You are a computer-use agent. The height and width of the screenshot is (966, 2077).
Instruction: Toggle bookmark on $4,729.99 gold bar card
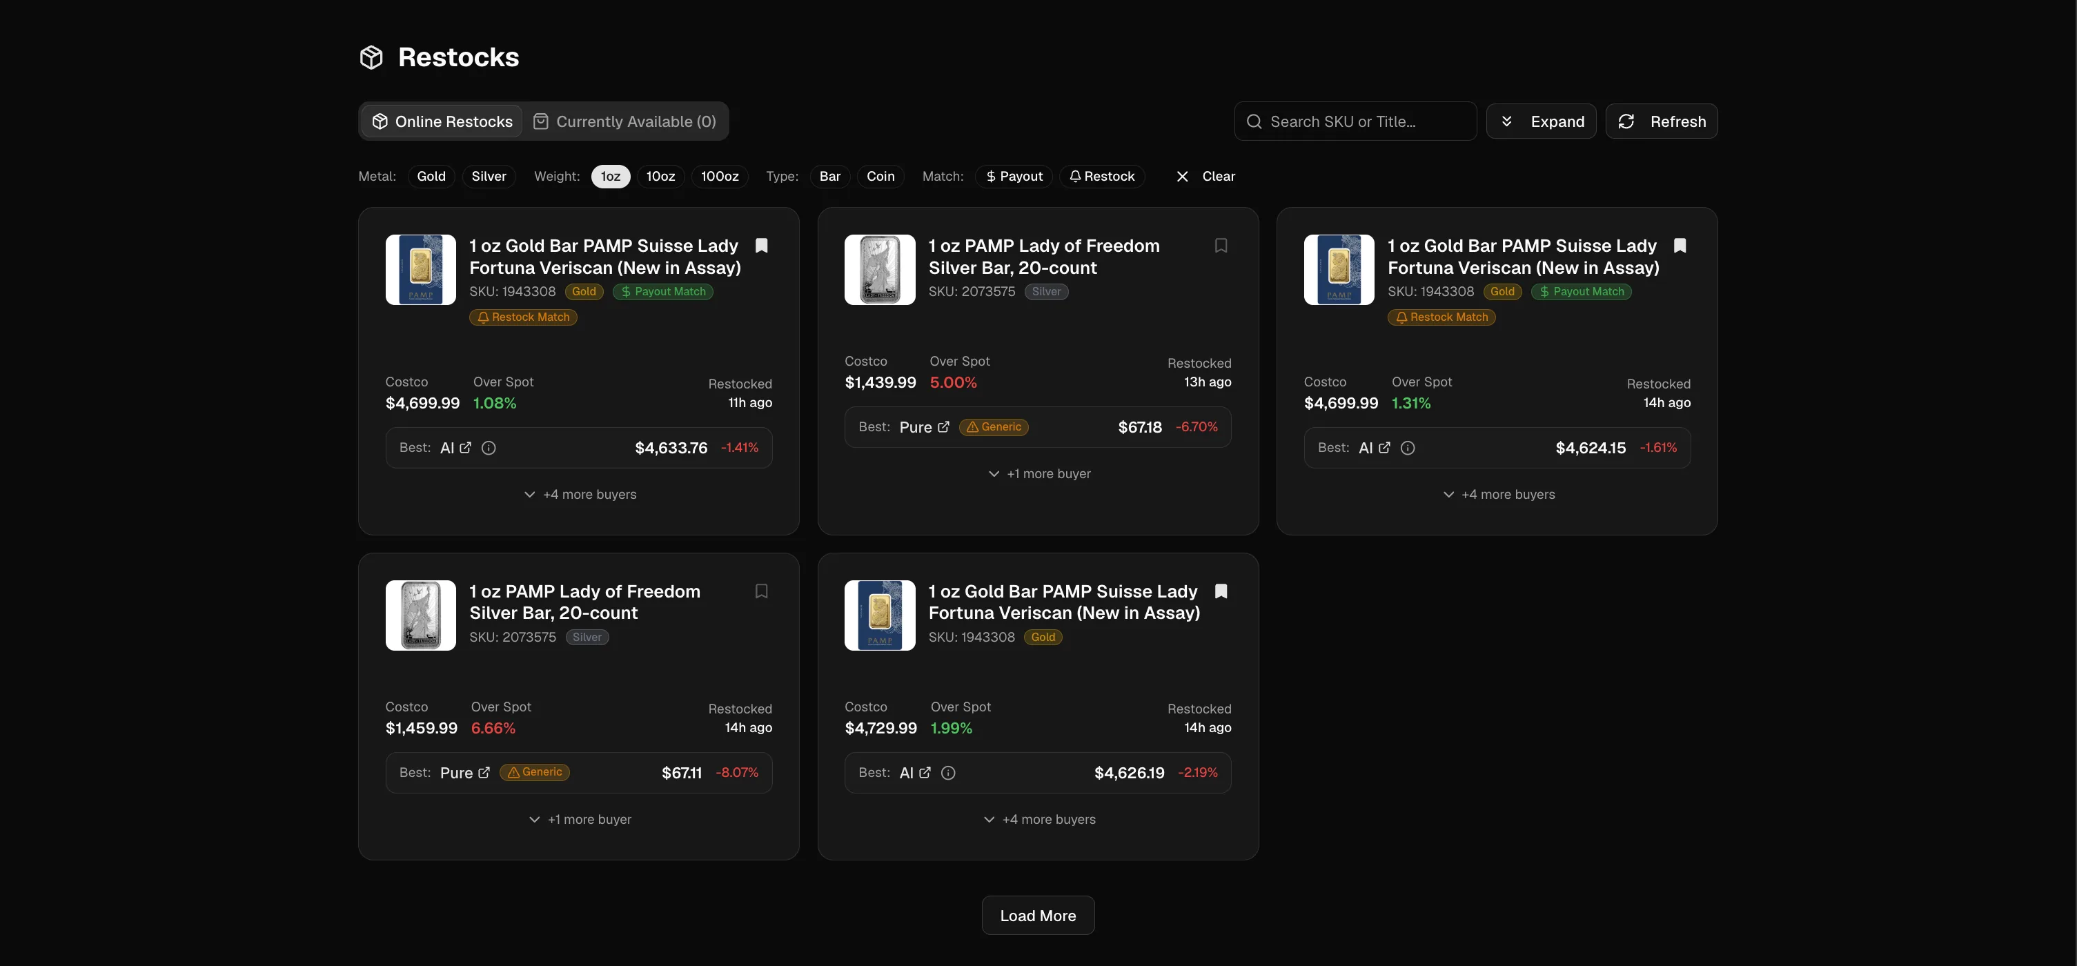click(1221, 591)
